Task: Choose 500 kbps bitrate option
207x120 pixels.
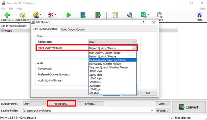Action: pyautogui.click(x=113, y=93)
